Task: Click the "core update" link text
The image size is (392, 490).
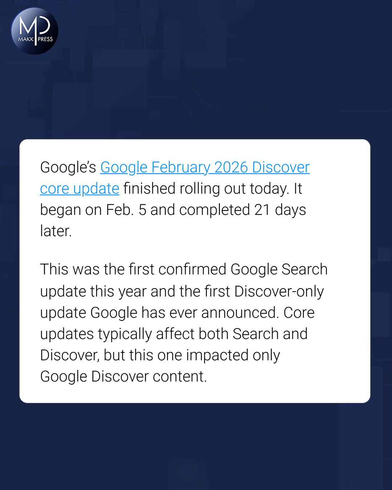Action: [79, 189]
